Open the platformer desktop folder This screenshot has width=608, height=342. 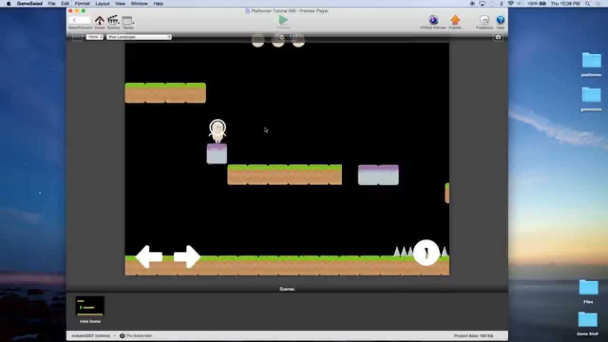pyautogui.click(x=591, y=61)
